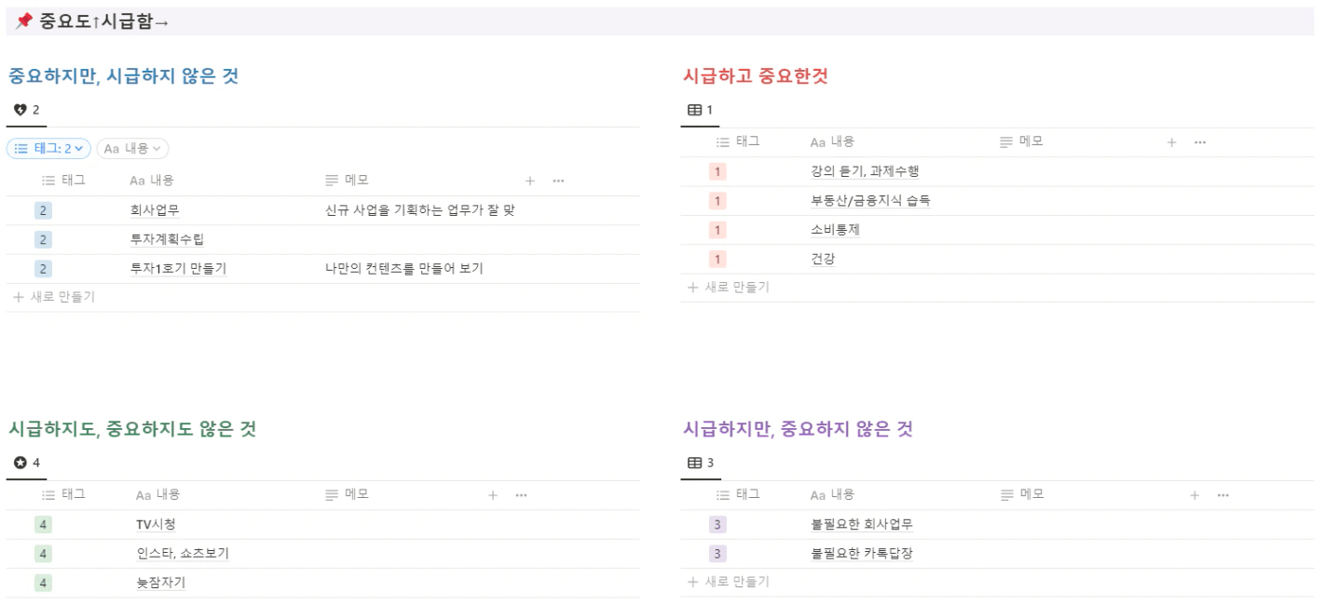1325x605 pixels.
Task: Expand the 내용 filter chip dropdown
Action: click(x=132, y=148)
